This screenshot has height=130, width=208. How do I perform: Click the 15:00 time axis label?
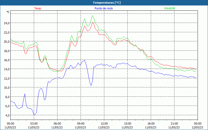pyautogui.click(x=127, y=124)
